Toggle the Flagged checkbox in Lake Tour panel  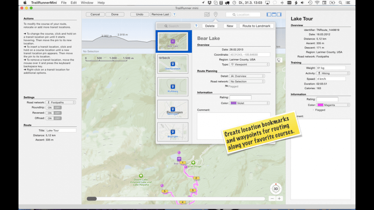319,110
